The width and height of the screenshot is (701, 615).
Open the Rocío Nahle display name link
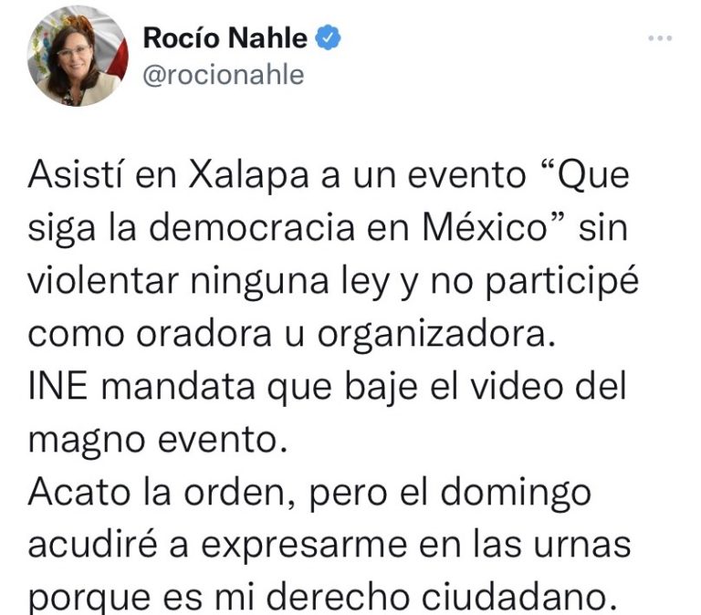pos(225,37)
